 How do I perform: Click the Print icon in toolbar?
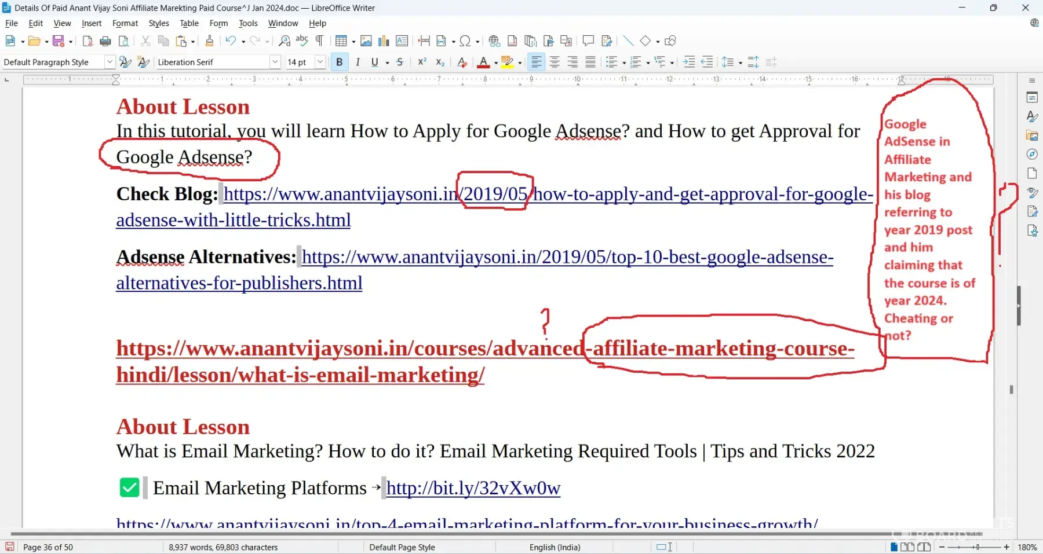coord(105,41)
